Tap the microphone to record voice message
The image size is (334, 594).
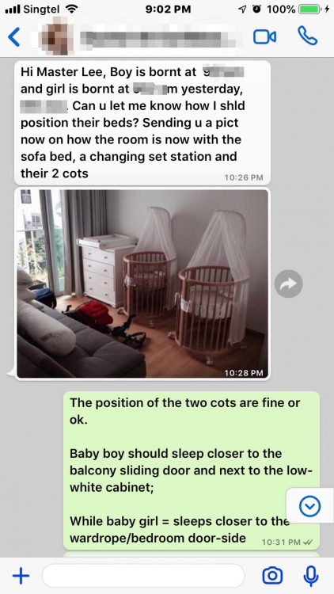311,577
